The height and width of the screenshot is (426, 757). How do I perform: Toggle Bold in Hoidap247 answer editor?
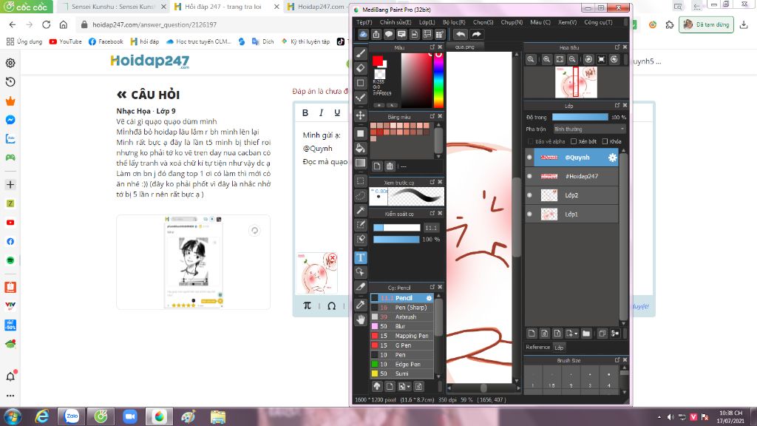[x=305, y=112]
